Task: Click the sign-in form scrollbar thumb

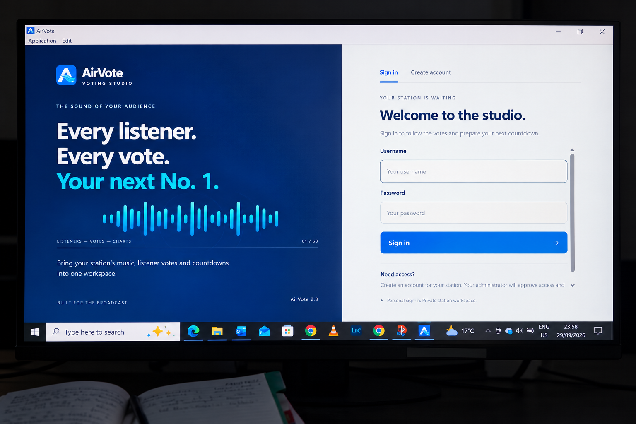Action: click(572, 213)
